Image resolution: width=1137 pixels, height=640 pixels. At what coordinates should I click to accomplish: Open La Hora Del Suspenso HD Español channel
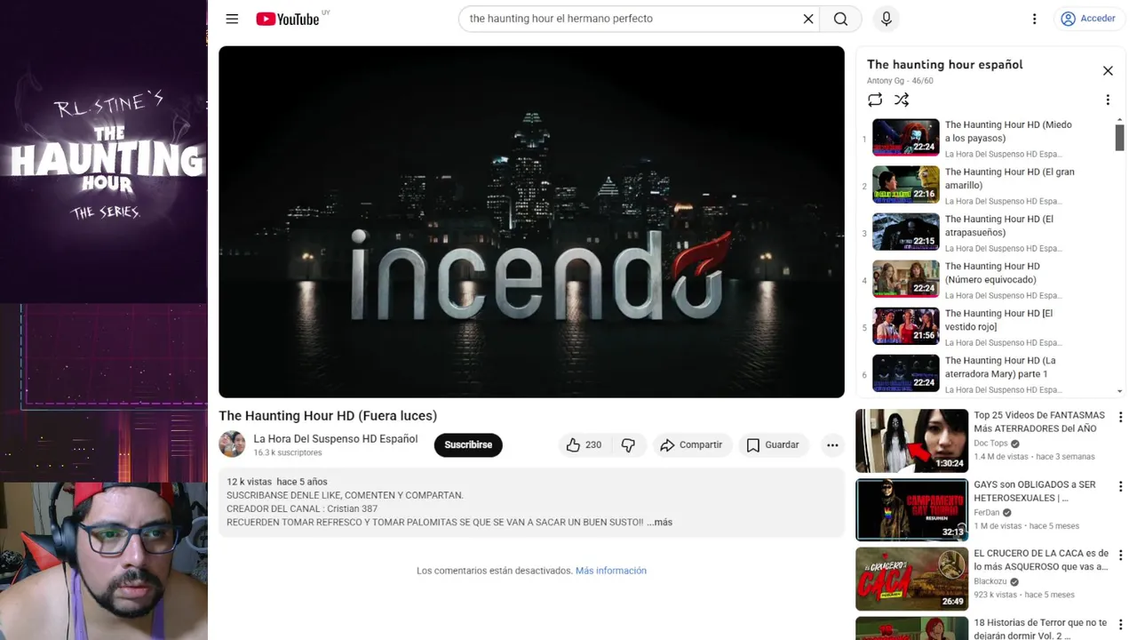(335, 438)
